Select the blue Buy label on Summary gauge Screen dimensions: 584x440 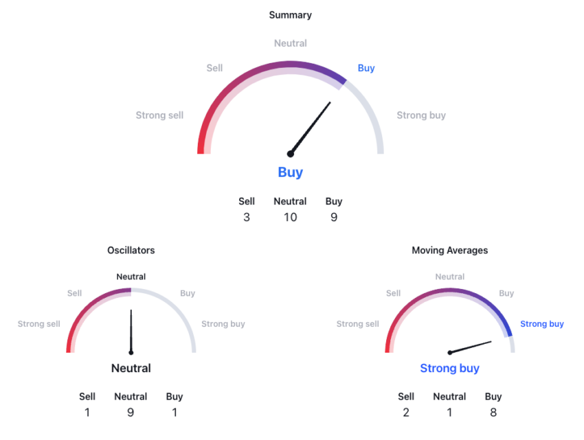tap(366, 68)
